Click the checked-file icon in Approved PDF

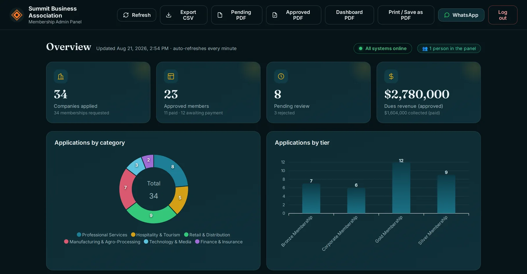(275, 15)
